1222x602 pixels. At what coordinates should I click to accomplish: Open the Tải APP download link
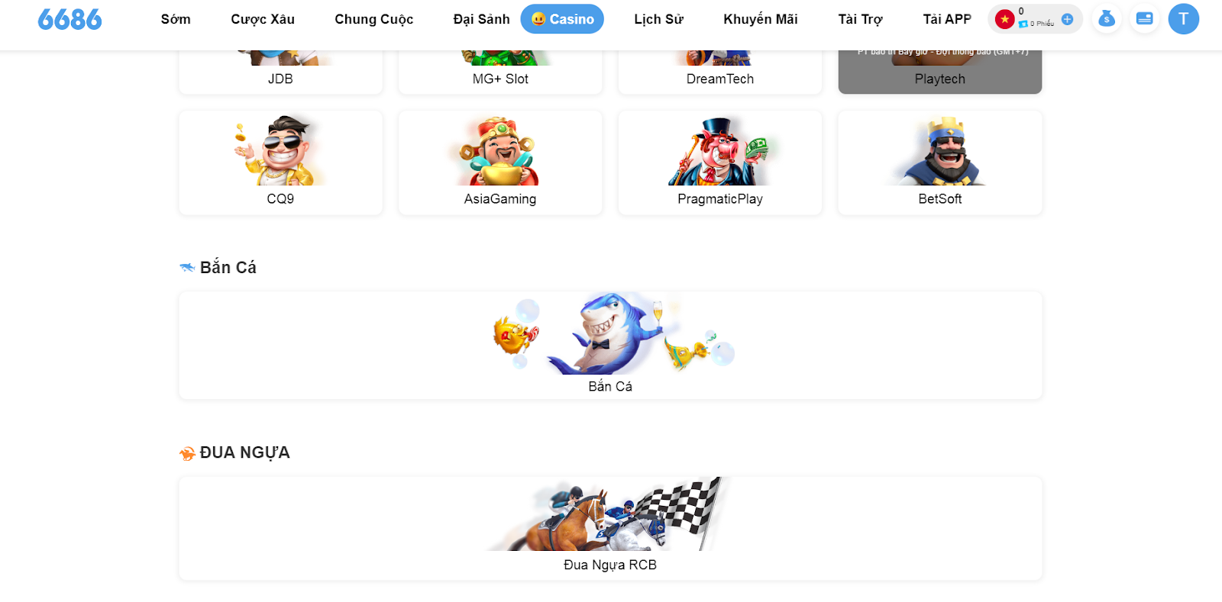tap(947, 19)
